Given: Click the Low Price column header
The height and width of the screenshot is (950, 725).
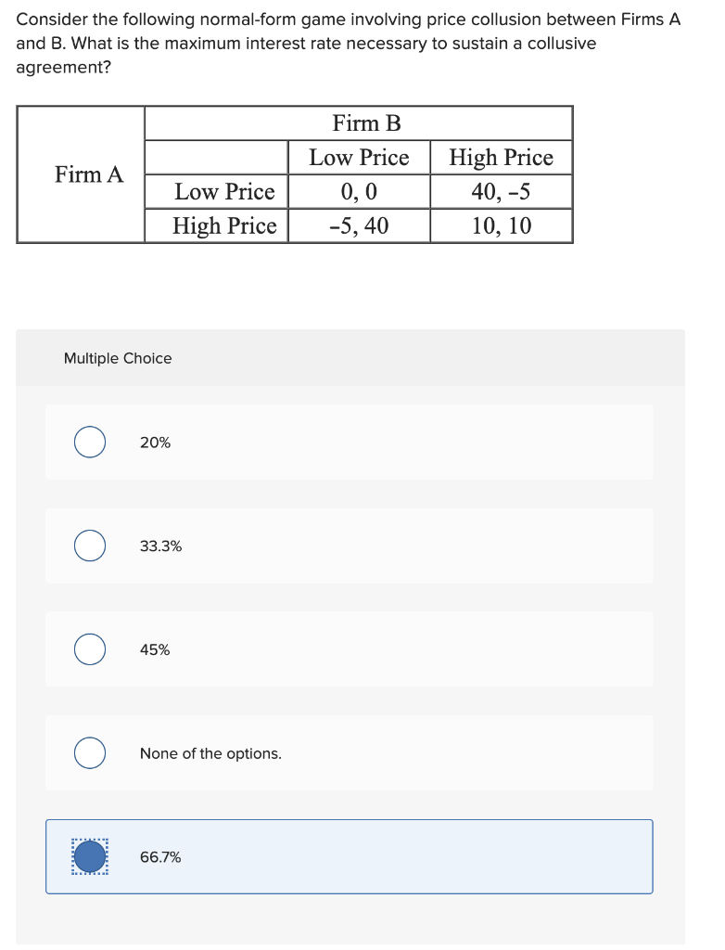Looking at the screenshot, I should click(359, 158).
